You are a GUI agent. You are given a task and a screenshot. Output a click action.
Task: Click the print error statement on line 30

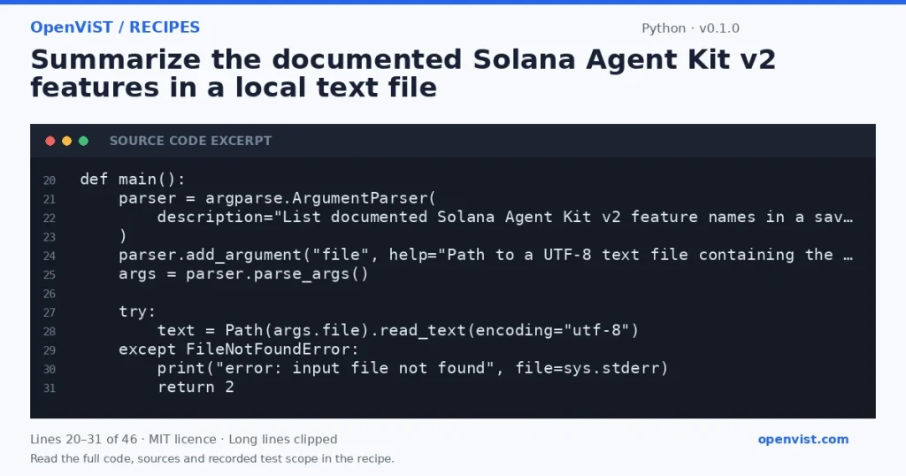pos(412,368)
